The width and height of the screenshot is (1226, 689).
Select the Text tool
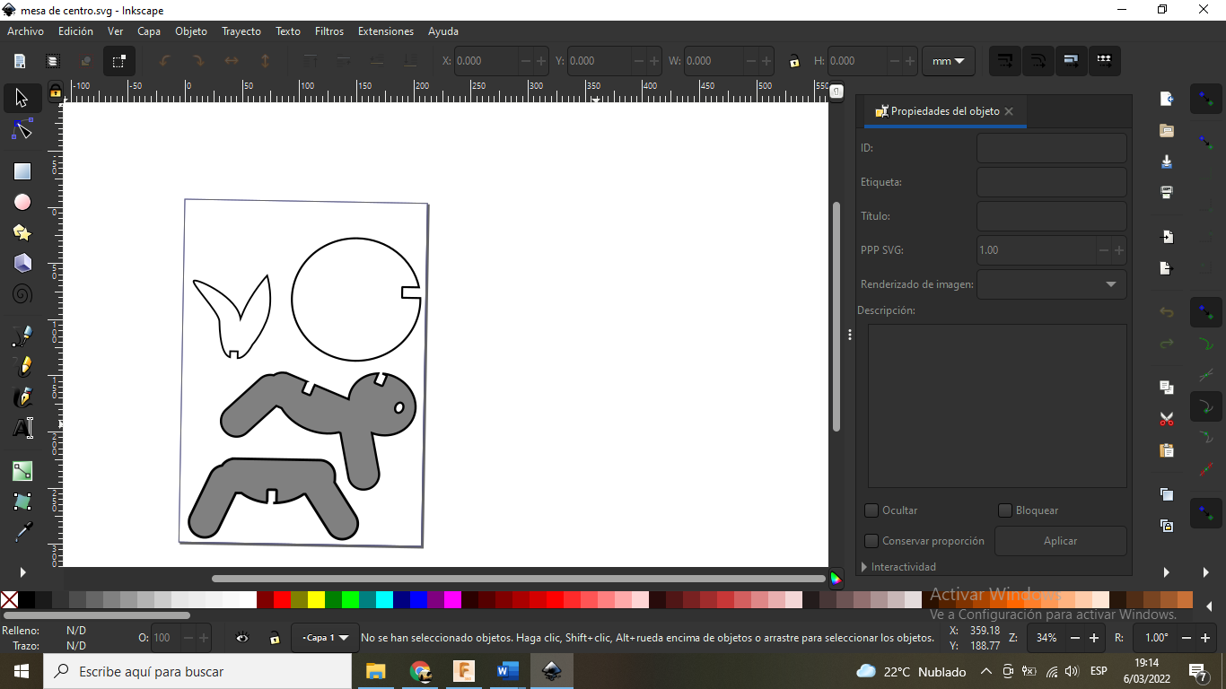click(22, 428)
